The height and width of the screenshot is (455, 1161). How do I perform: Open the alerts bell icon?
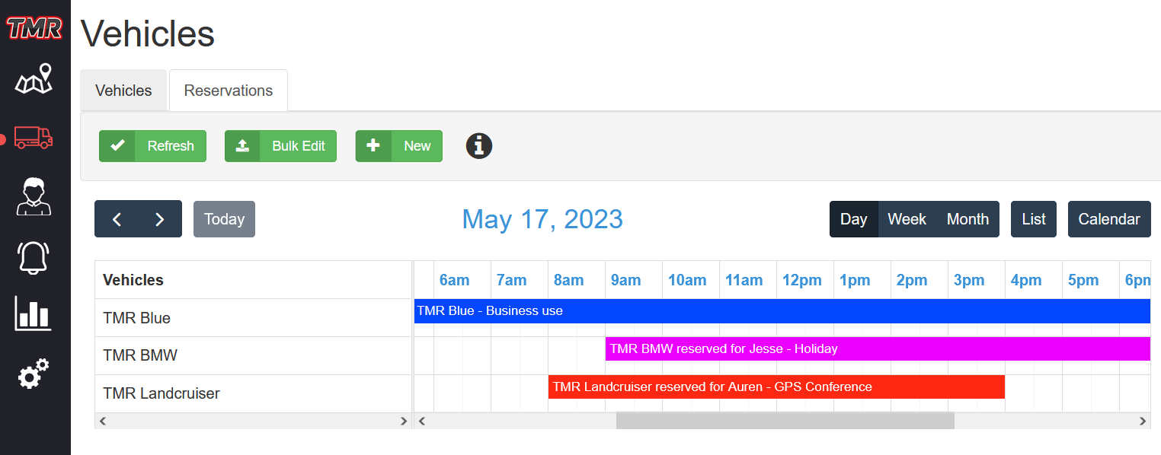click(34, 256)
